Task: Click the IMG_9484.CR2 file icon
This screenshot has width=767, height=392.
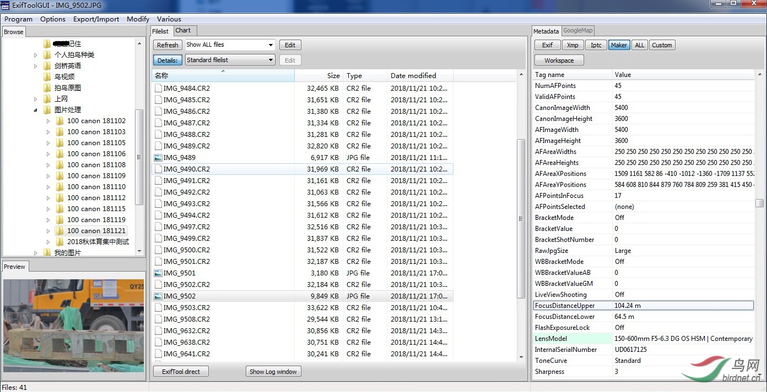Action: tap(158, 89)
